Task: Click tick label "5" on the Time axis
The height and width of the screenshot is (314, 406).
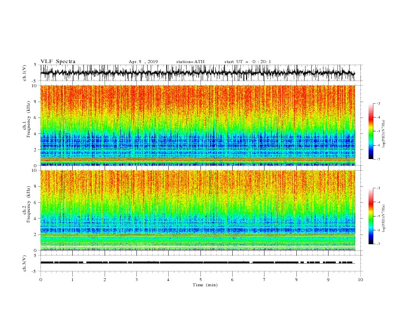Action: click(200, 280)
